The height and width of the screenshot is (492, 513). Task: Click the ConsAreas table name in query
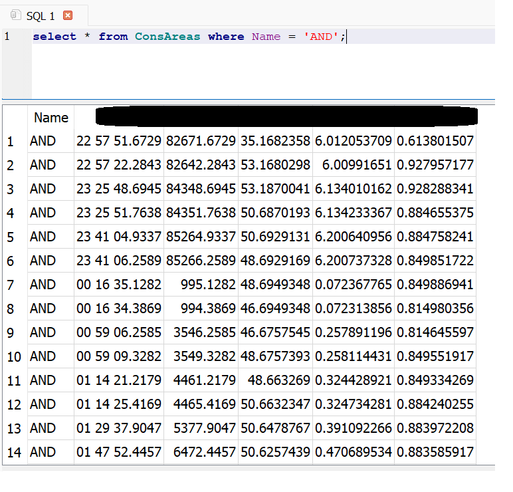pyautogui.click(x=167, y=37)
